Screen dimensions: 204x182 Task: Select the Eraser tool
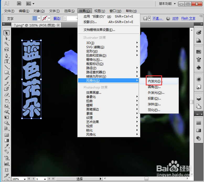pyautogui.click(x=6, y=95)
